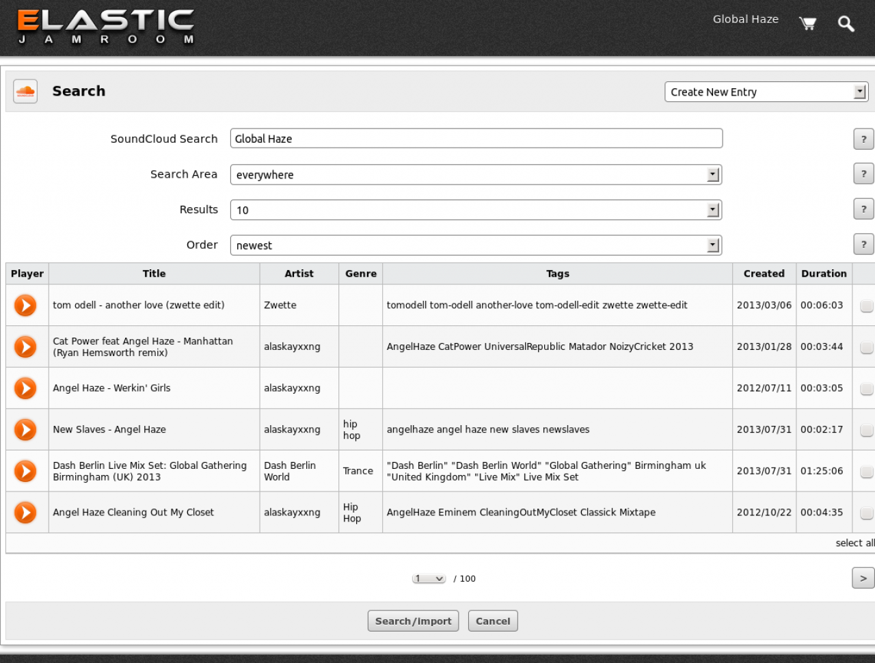Click the SoundCloud logo icon
This screenshot has width=875, height=663.
click(25, 92)
